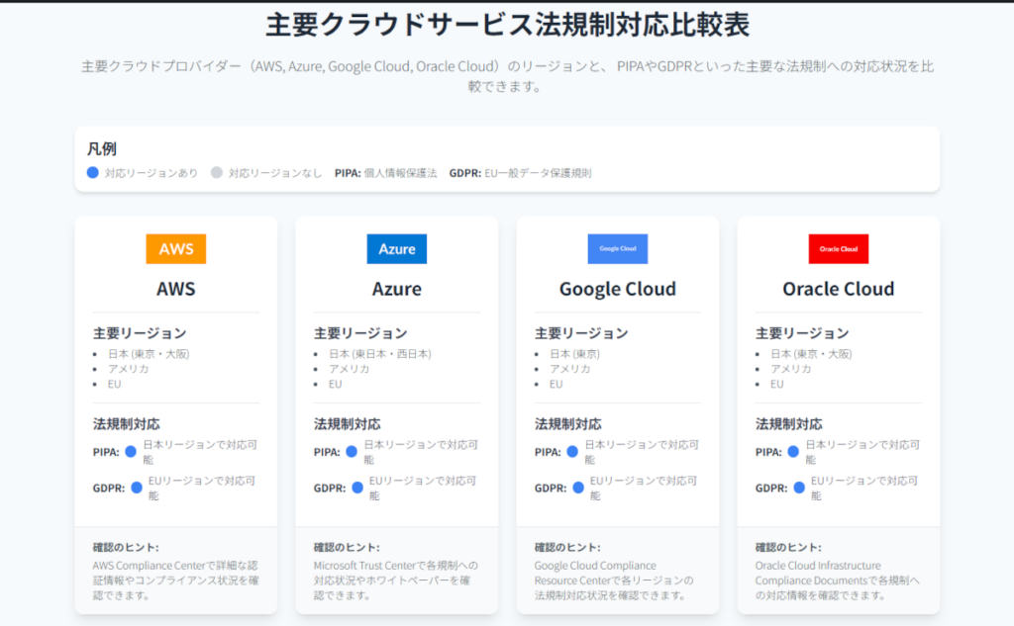Click the Oracle Cloud Infrastructure Compliance Documents hint
This screenshot has width=1014, height=626.
[x=837, y=581]
